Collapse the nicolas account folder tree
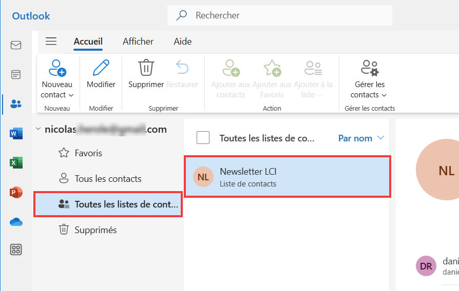 [x=38, y=129]
